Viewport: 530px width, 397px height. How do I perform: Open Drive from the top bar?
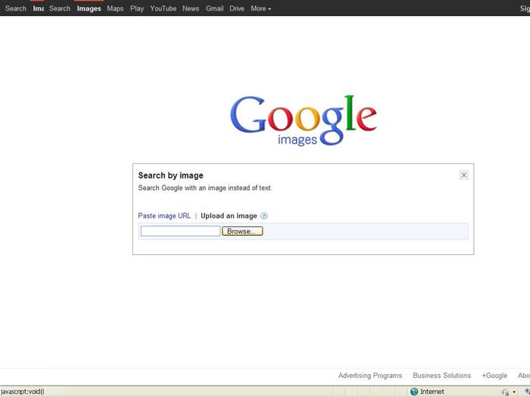(236, 8)
